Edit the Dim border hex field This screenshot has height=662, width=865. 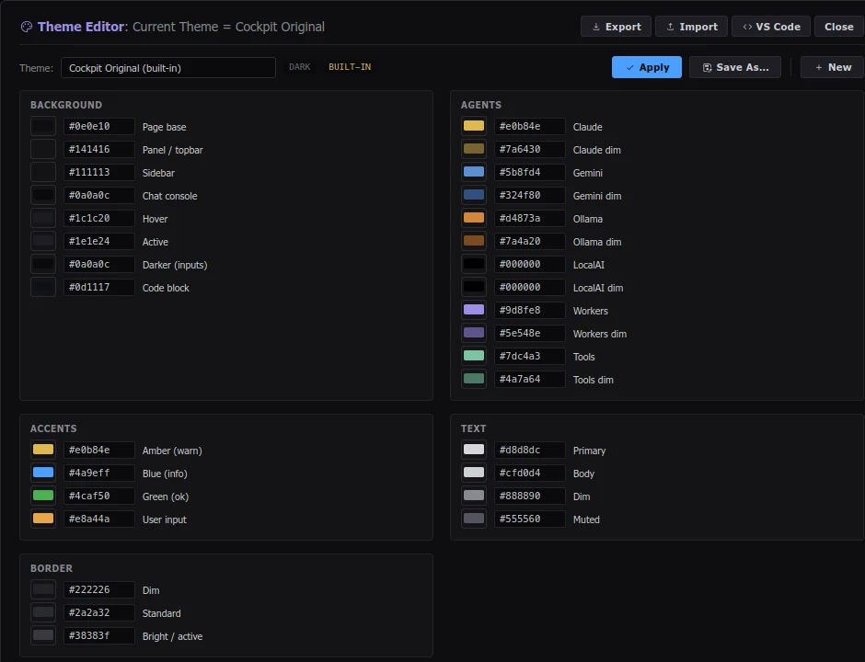click(99, 589)
